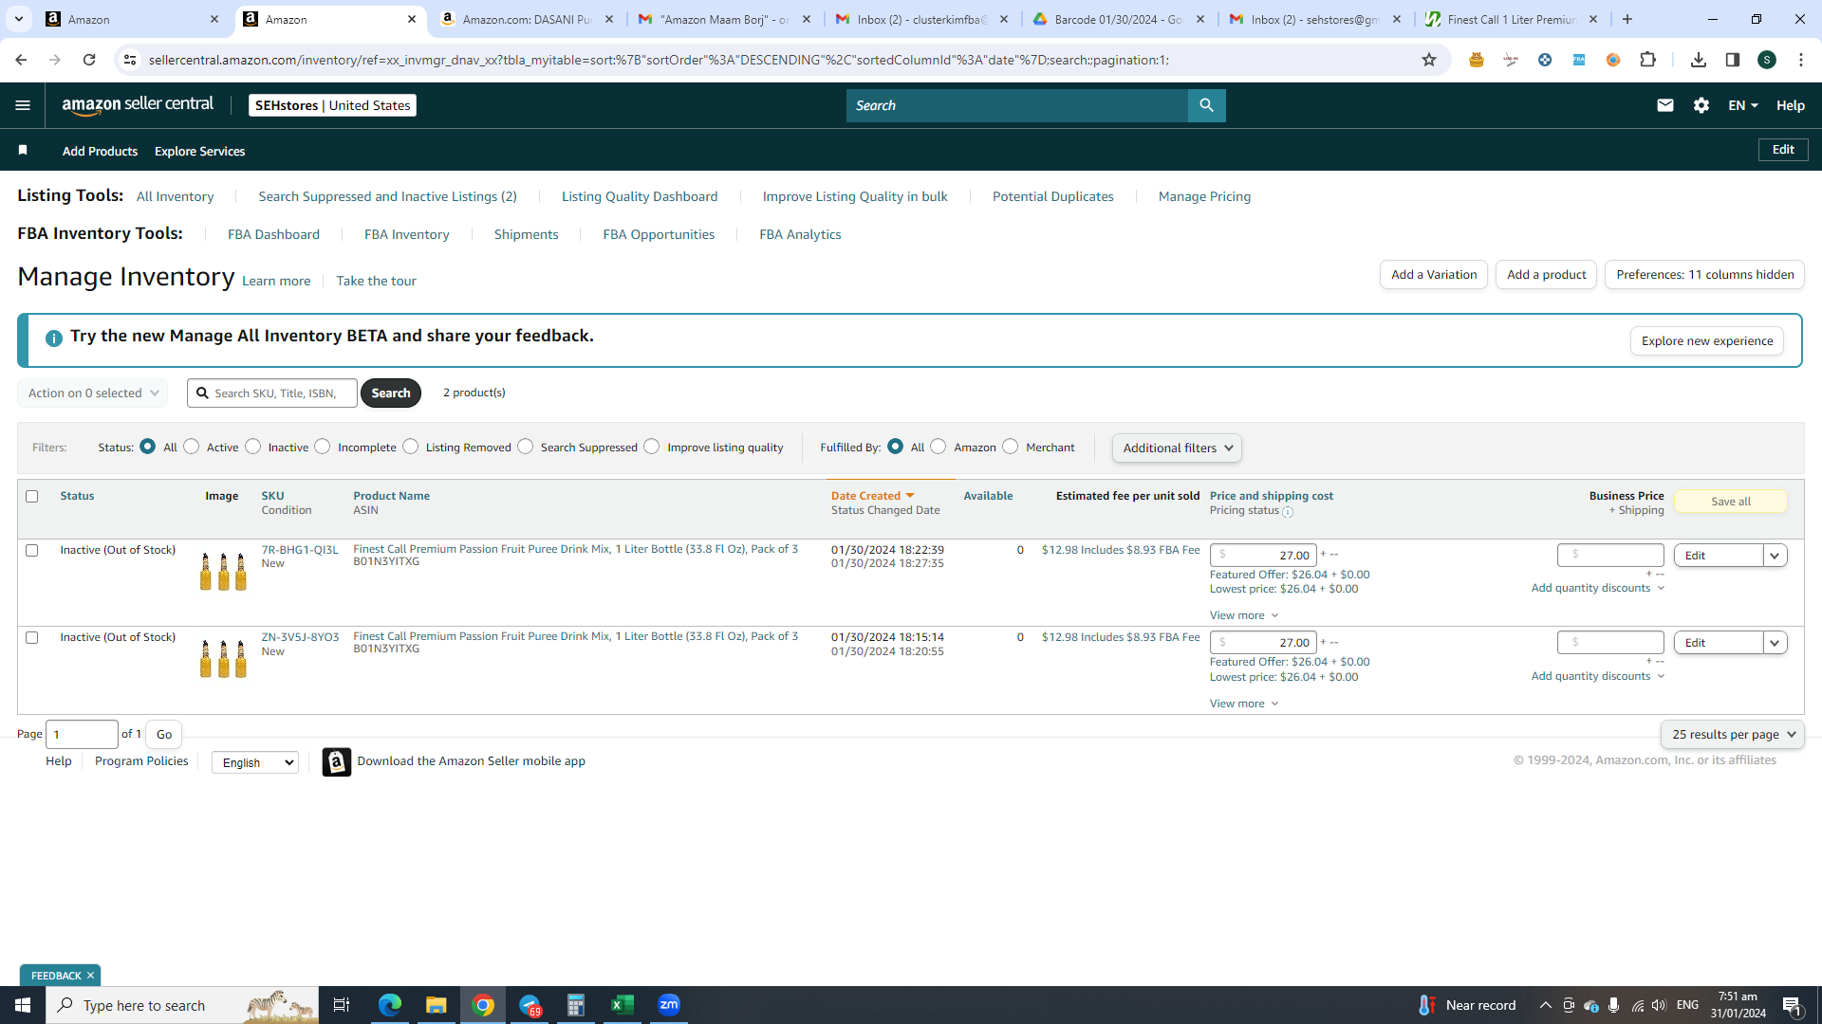Go back to the previous page
Screen dimensions: 1822x1024
coord(21,60)
